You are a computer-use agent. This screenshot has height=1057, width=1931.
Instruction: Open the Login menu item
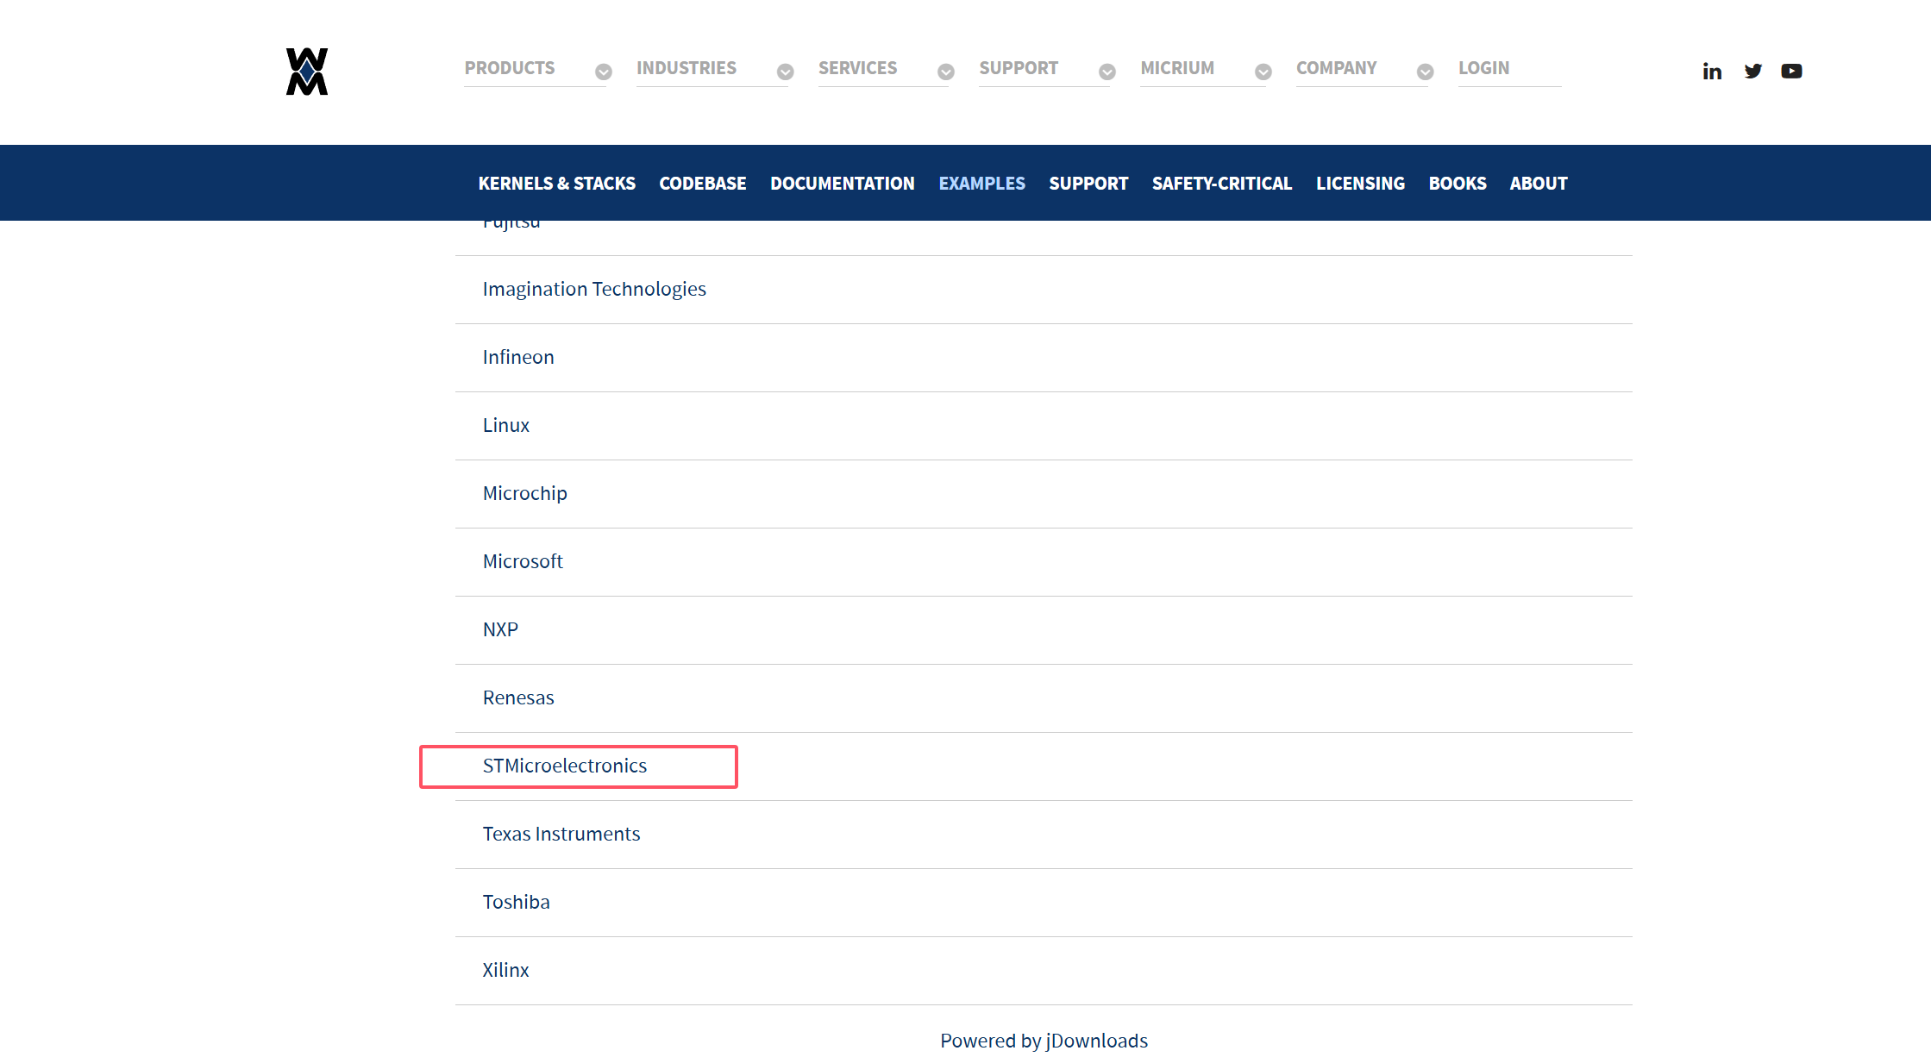[1483, 68]
